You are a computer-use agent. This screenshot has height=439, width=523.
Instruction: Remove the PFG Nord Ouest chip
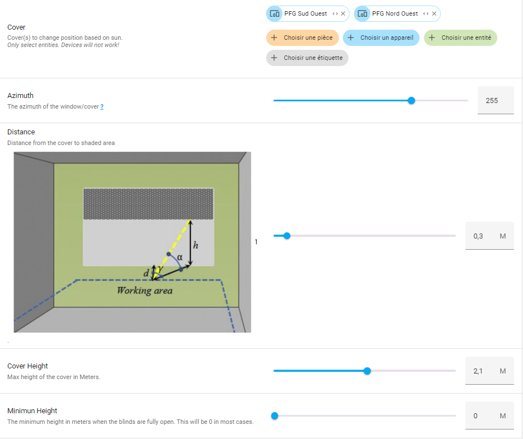click(x=434, y=14)
